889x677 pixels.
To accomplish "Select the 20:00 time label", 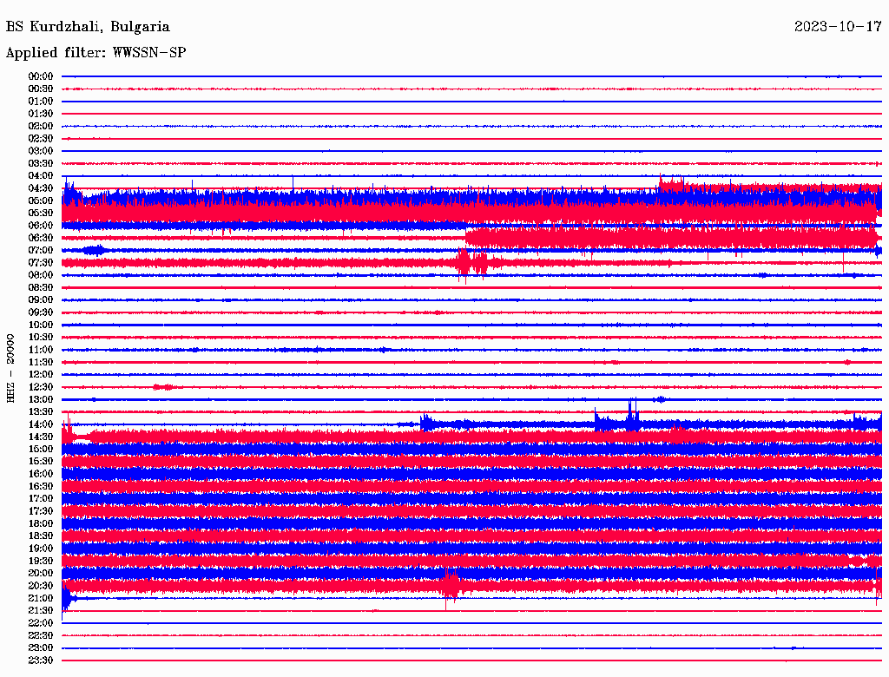I will pyautogui.click(x=40, y=573).
